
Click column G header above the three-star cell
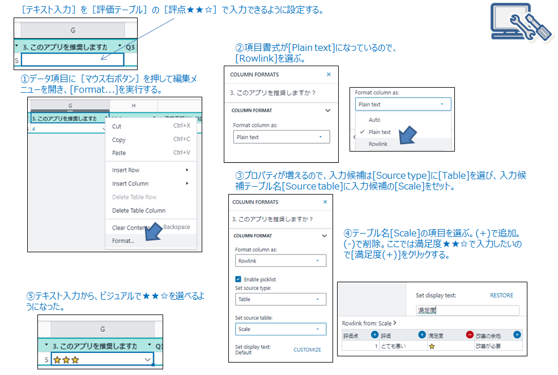tap(103, 329)
